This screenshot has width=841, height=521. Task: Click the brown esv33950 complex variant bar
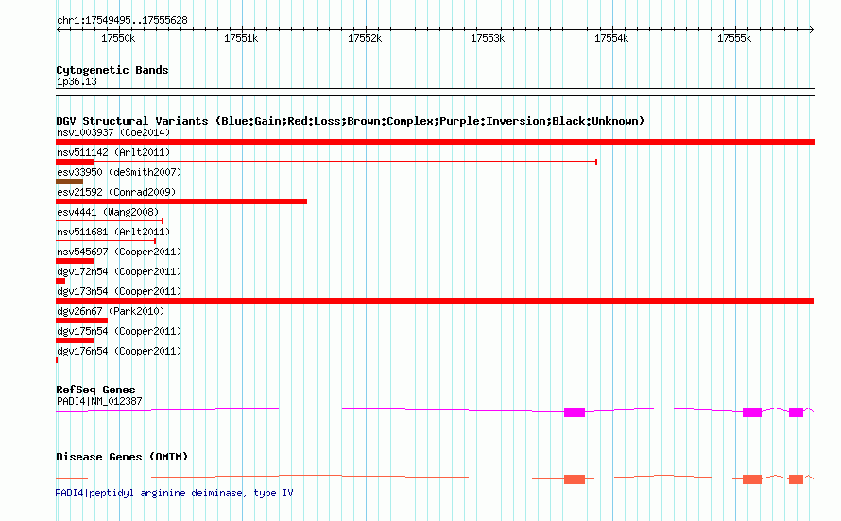click(69, 182)
